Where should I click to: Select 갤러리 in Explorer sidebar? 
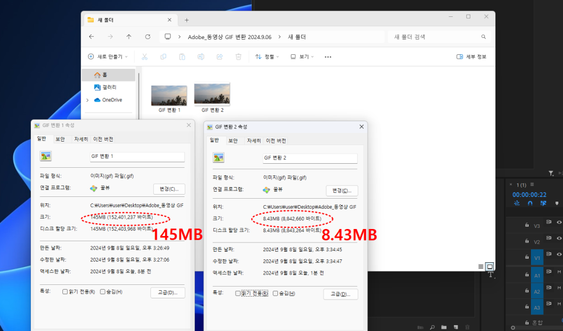point(108,87)
